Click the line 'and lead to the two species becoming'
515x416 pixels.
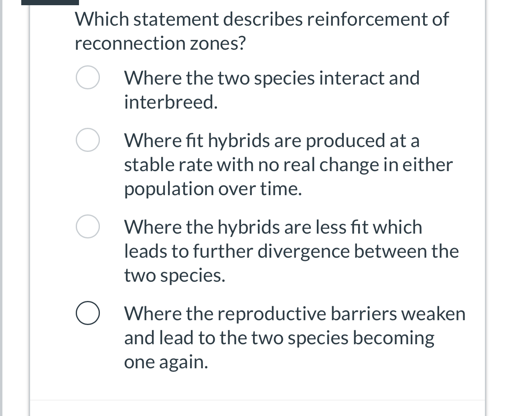click(x=279, y=338)
